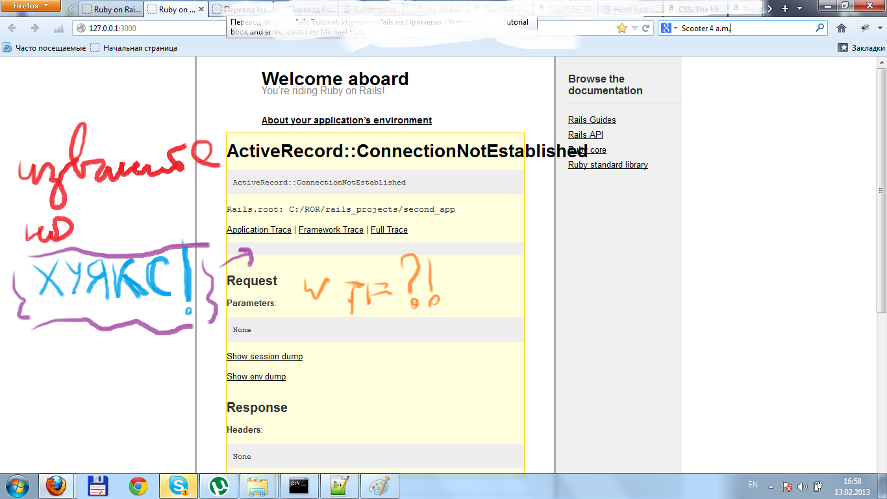Open Skype from the taskbar
887x499 pixels.
[x=179, y=486]
